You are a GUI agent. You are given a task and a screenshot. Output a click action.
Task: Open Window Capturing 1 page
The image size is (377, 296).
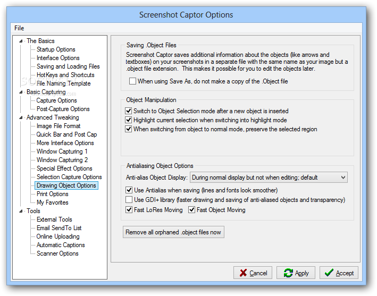(62, 151)
